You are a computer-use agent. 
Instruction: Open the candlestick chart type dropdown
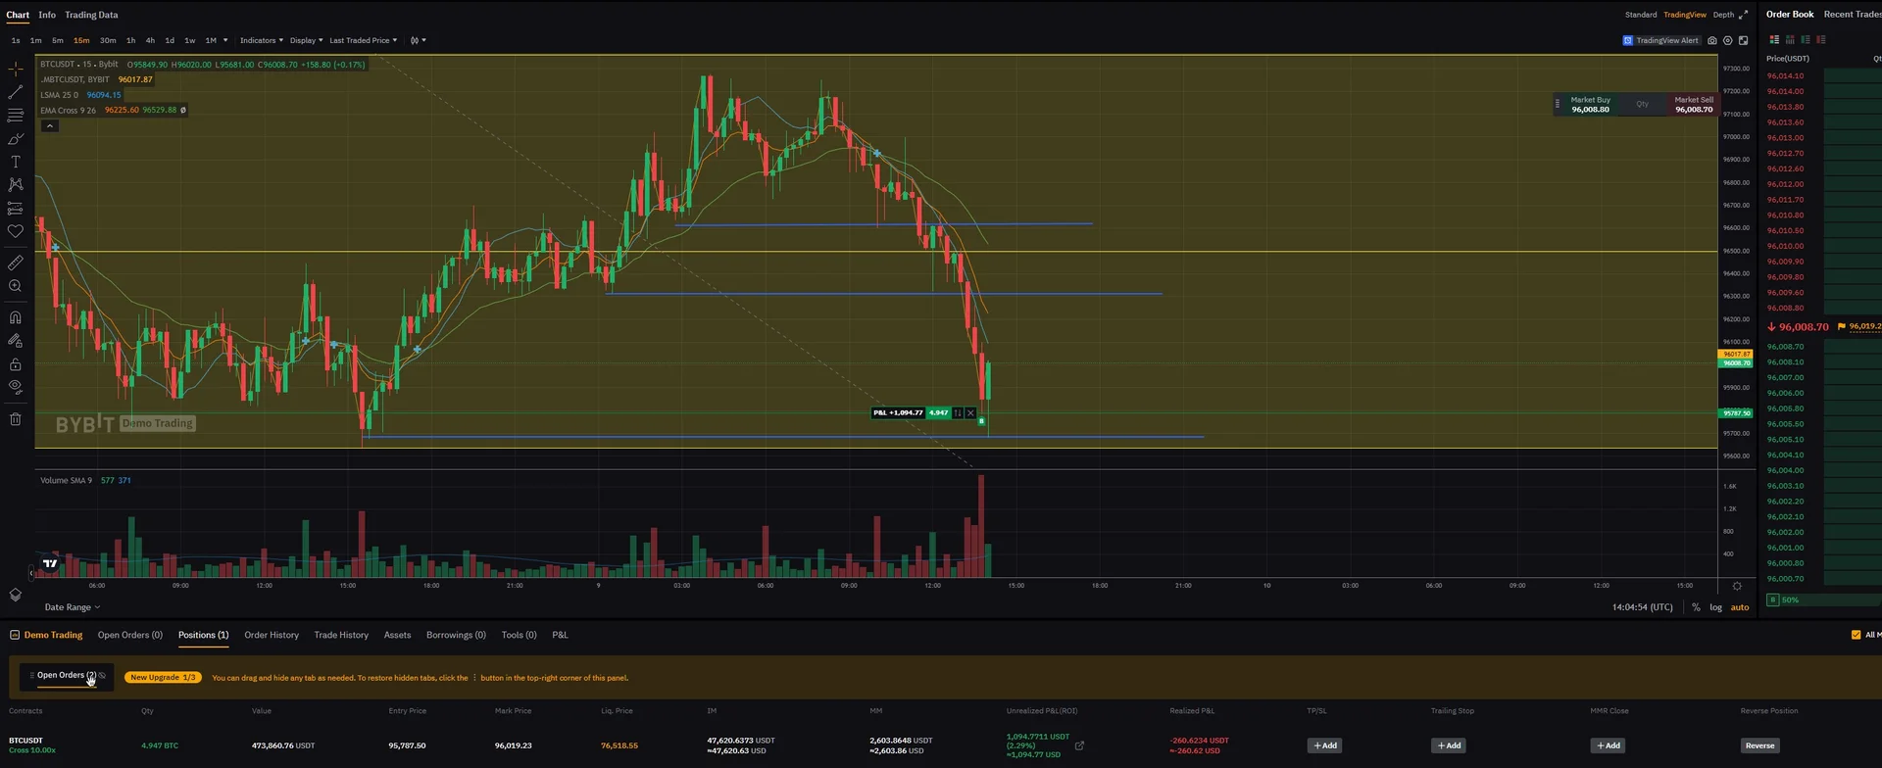pyautogui.click(x=419, y=40)
